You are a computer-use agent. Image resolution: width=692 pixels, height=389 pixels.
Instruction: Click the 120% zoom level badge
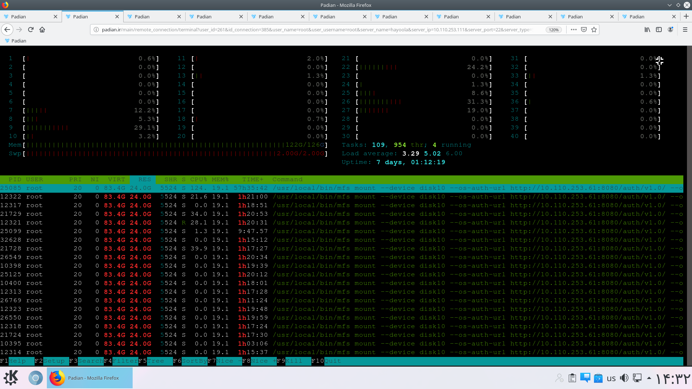pyautogui.click(x=554, y=30)
